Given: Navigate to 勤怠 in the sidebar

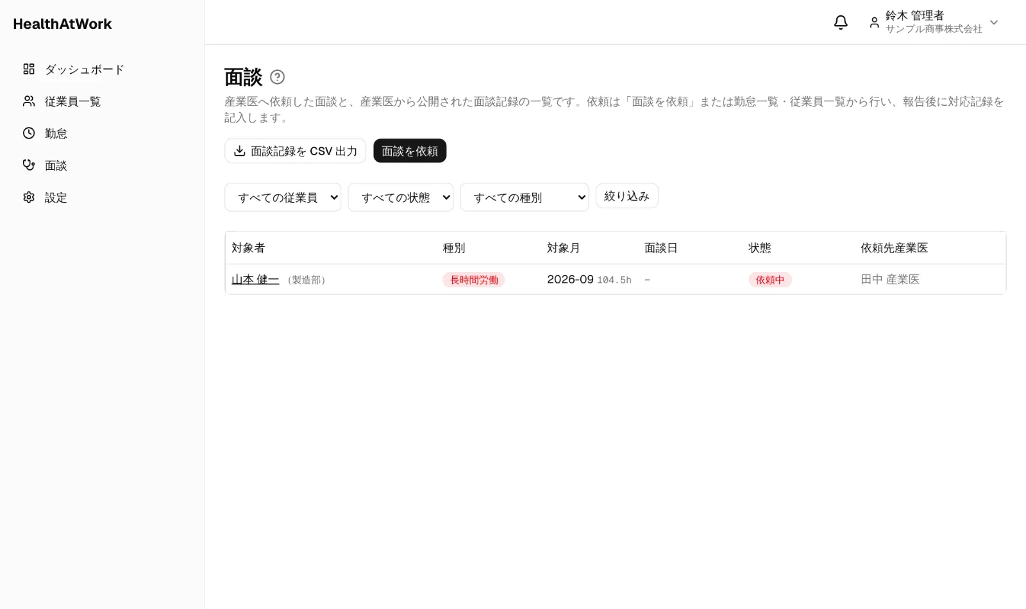Looking at the screenshot, I should [56, 133].
